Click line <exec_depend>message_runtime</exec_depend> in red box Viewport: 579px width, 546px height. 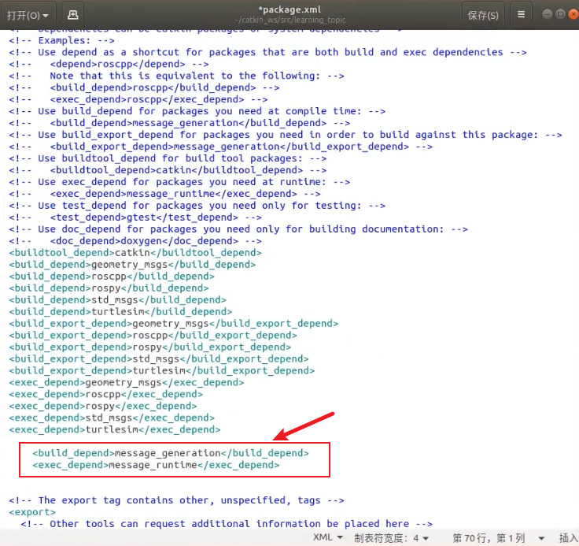[156, 466]
